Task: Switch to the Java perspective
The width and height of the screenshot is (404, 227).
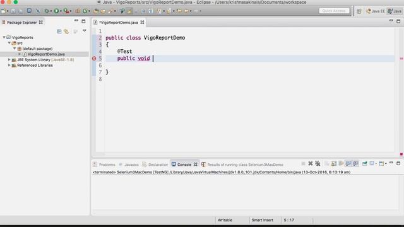Action: [x=395, y=11]
